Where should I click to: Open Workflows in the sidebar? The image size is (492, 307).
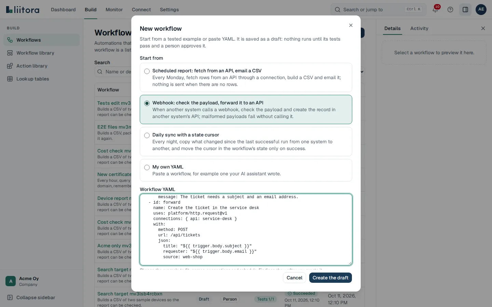click(x=42, y=40)
